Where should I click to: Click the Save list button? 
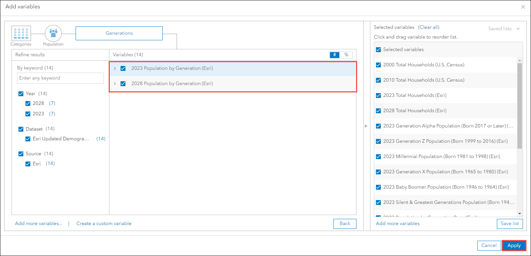click(510, 224)
